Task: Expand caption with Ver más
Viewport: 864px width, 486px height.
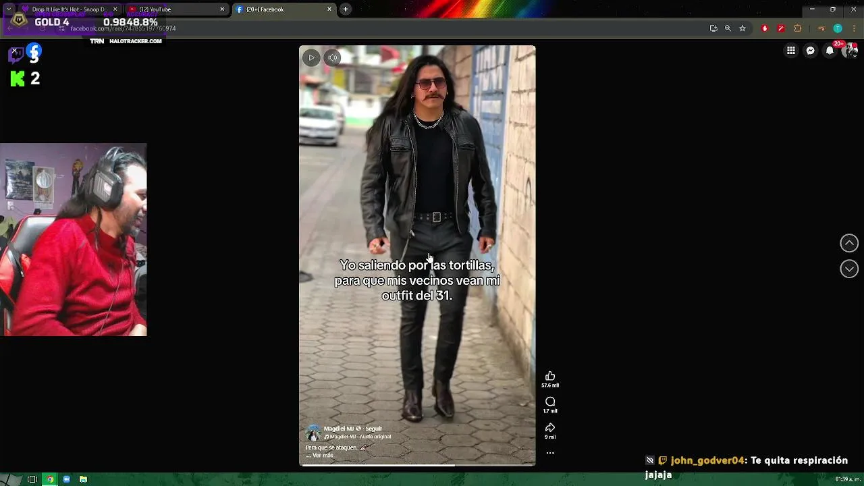Action: 323,456
